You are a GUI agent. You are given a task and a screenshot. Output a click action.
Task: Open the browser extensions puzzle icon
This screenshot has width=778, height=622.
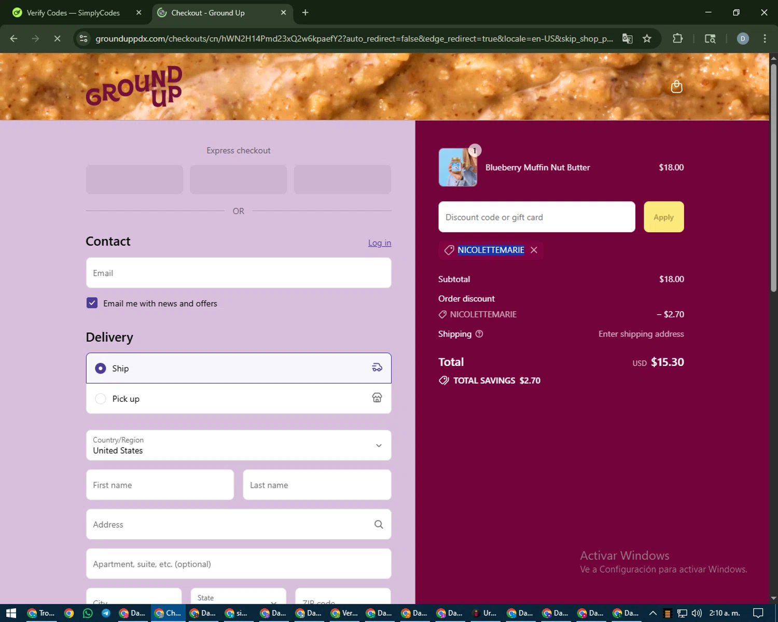(677, 38)
